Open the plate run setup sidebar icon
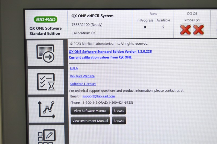Image resolution: width=217 pixels, height=144 pixels. 46,54
